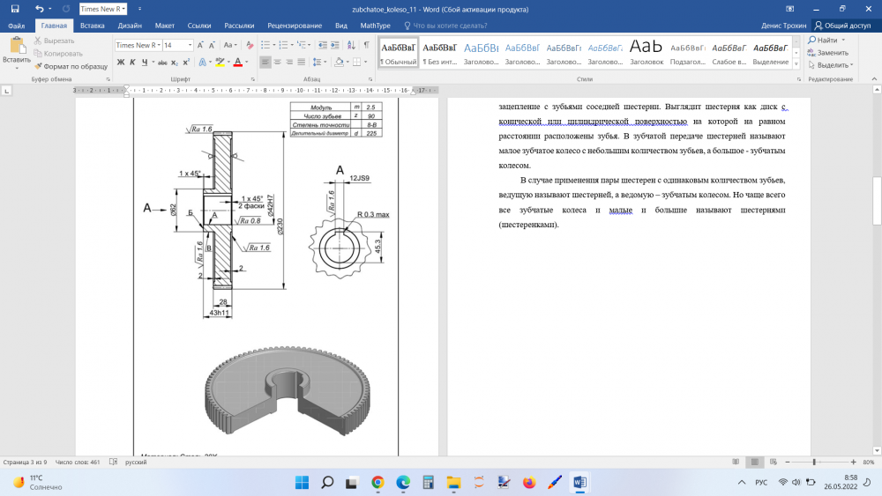Click the Save icon in quick access toolbar
Viewport: 882px width, 496px height.
15,9
